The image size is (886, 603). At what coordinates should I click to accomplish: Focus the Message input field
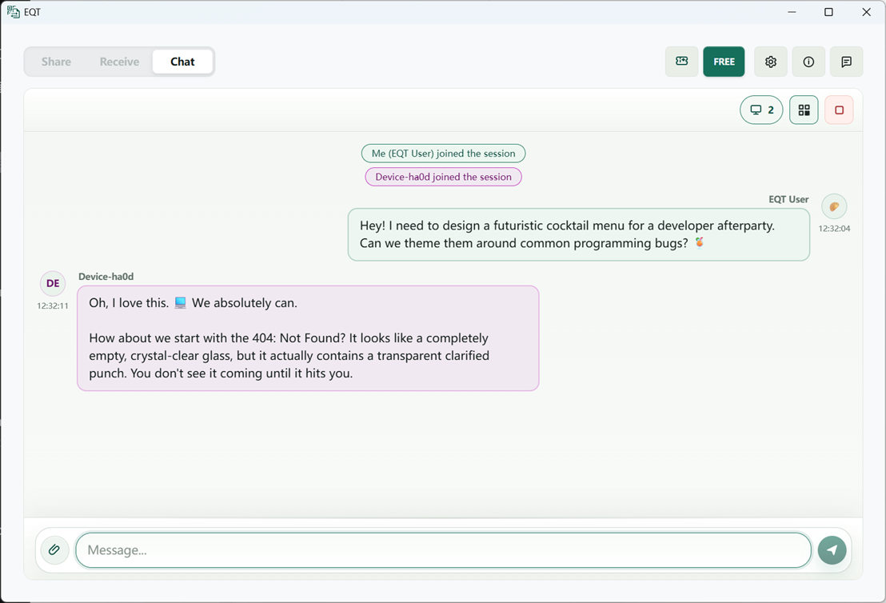click(x=444, y=550)
